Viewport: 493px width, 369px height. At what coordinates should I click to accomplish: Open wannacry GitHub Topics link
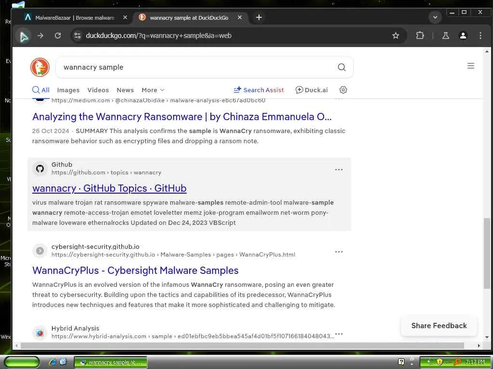[x=109, y=188]
